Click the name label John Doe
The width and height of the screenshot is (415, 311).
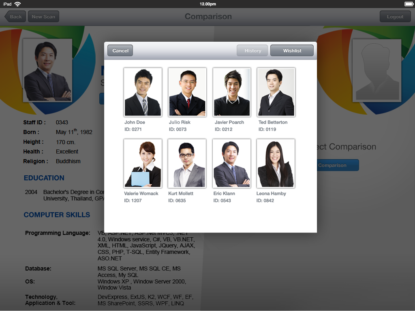pos(135,122)
